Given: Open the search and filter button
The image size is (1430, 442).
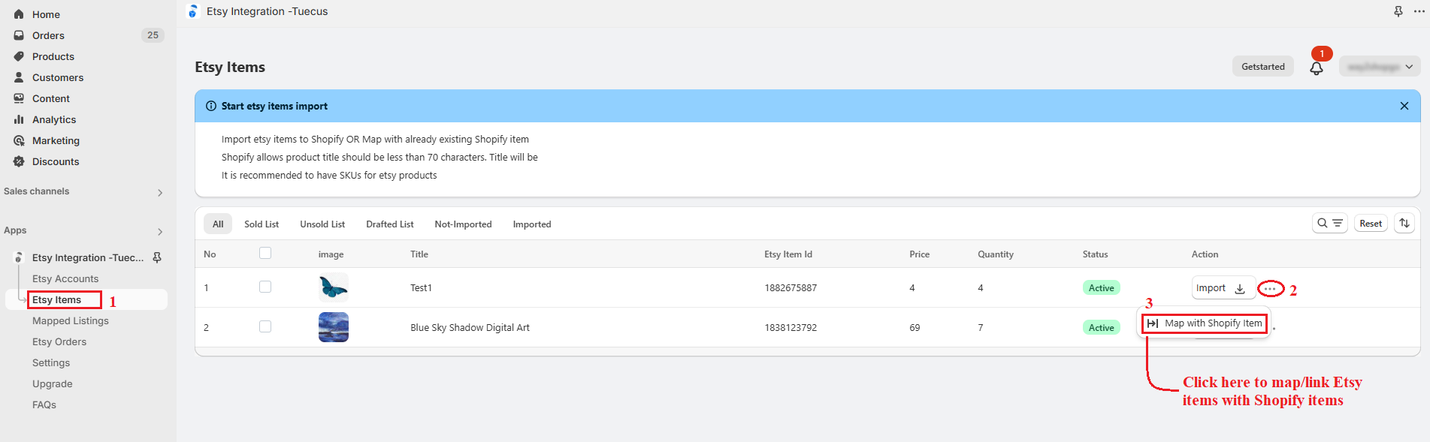Looking at the screenshot, I should (x=1330, y=223).
